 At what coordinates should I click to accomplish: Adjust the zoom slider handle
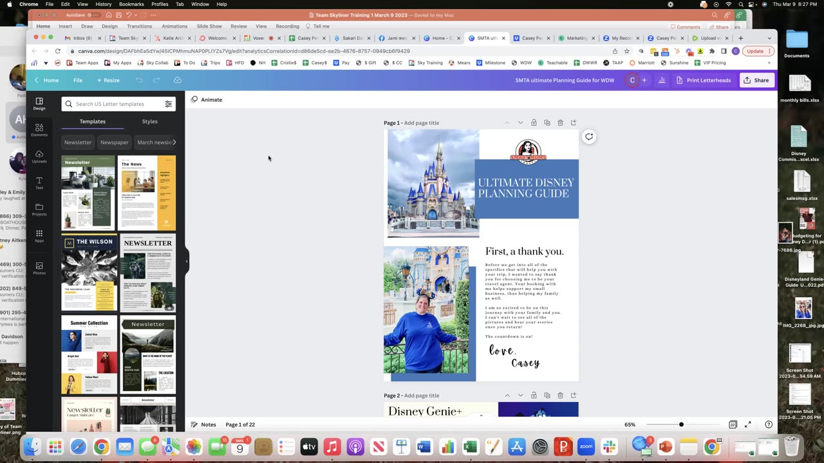pyautogui.click(x=681, y=424)
